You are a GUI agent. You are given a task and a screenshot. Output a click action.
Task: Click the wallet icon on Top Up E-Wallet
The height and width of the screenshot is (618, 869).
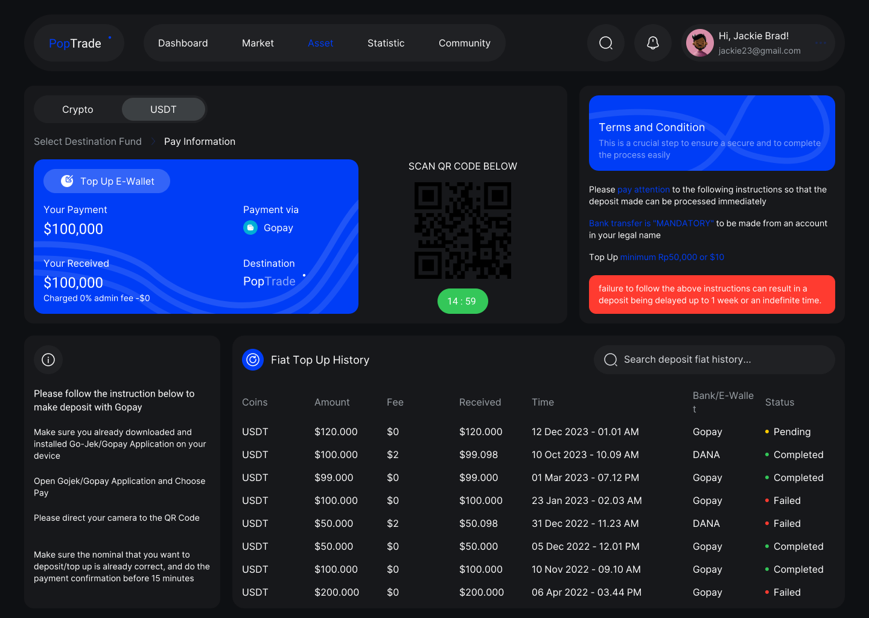tap(68, 181)
